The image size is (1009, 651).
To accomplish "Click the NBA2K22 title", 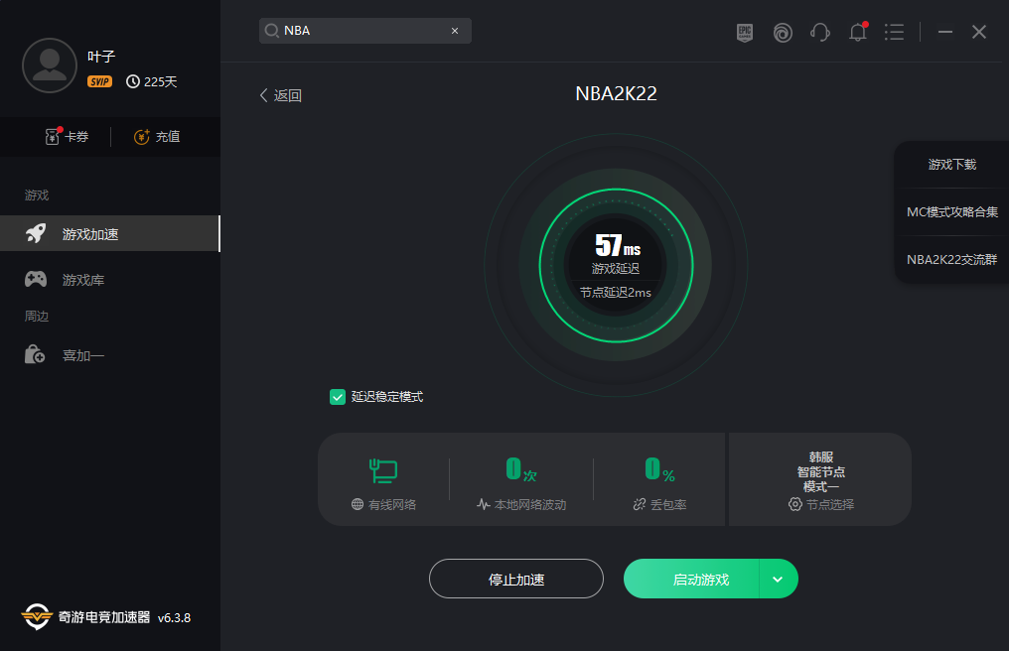I will coord(616,94).
